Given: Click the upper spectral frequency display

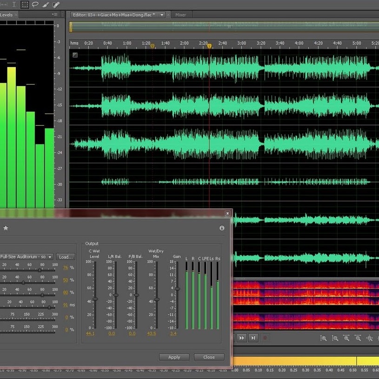Looking at the screenshot, I should 306,293.
